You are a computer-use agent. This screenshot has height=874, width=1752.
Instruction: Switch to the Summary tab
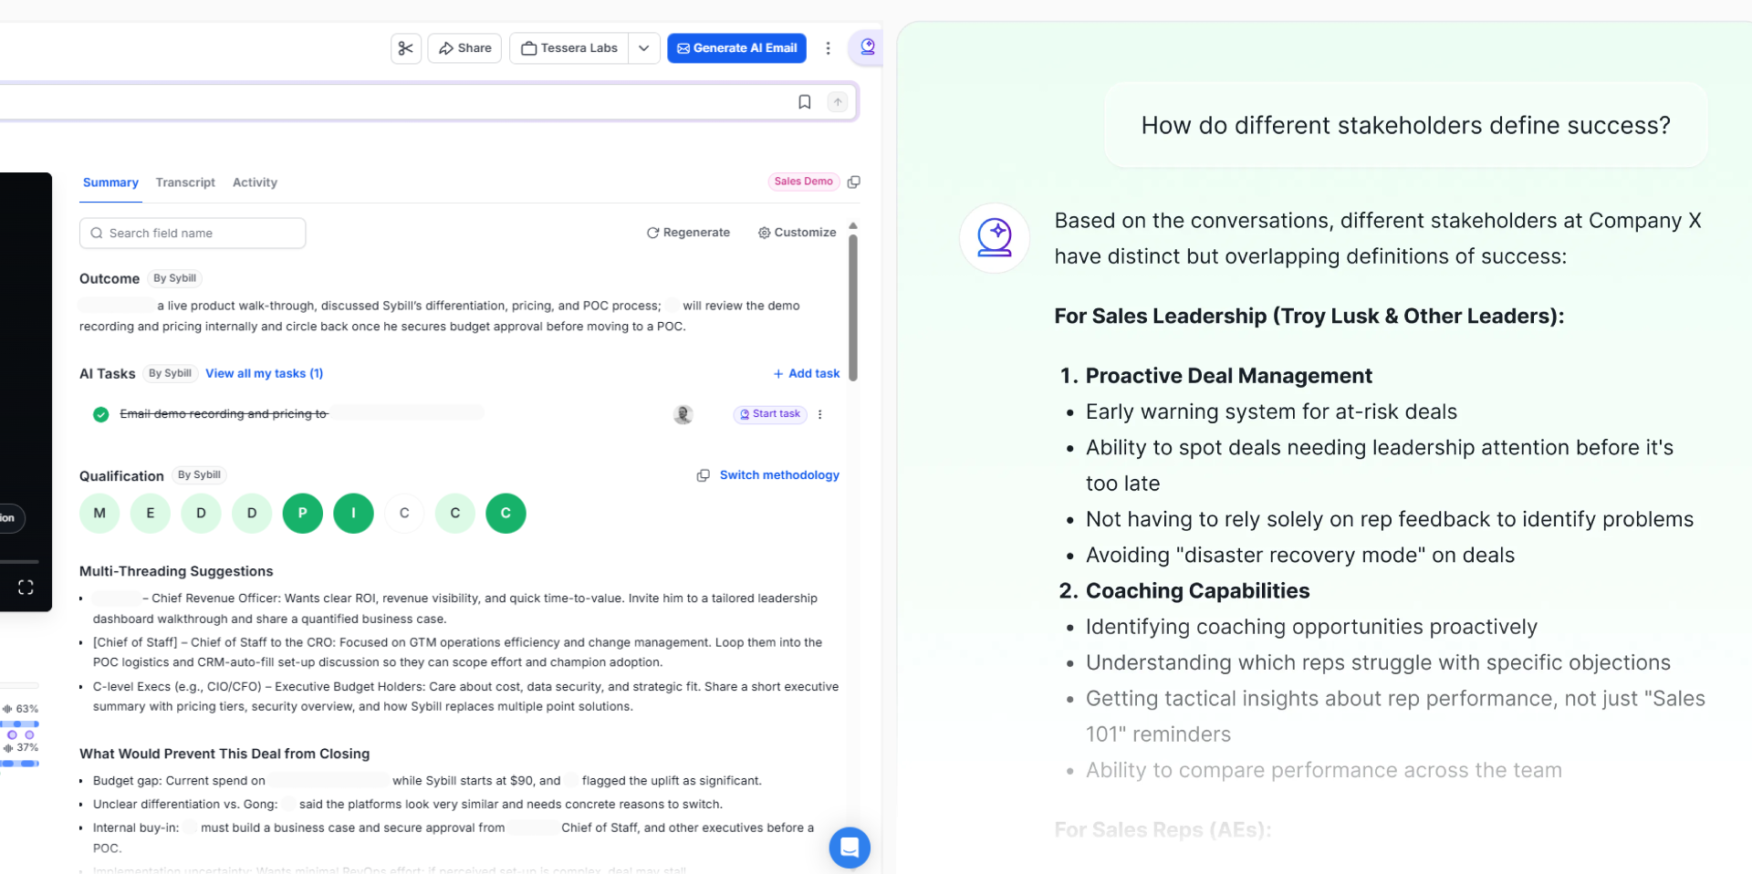pos(110,182)
